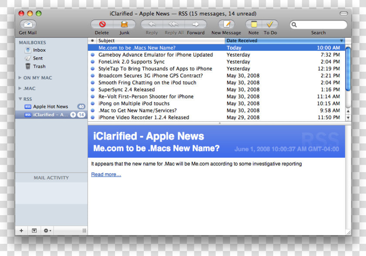Click the toolbar toggle pill button
366x256 pixels.
point(344,13)
